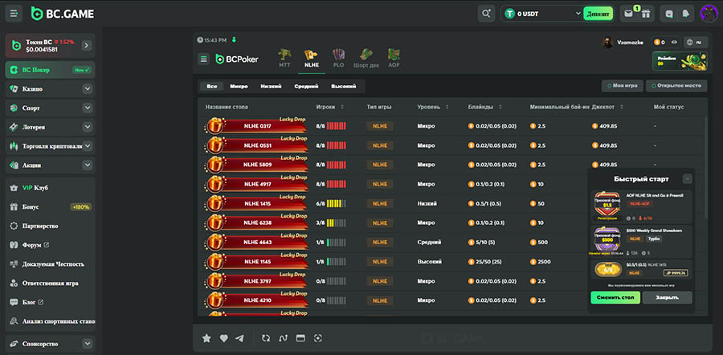Open the chat bubble icon in header

[x=669, y=14]
